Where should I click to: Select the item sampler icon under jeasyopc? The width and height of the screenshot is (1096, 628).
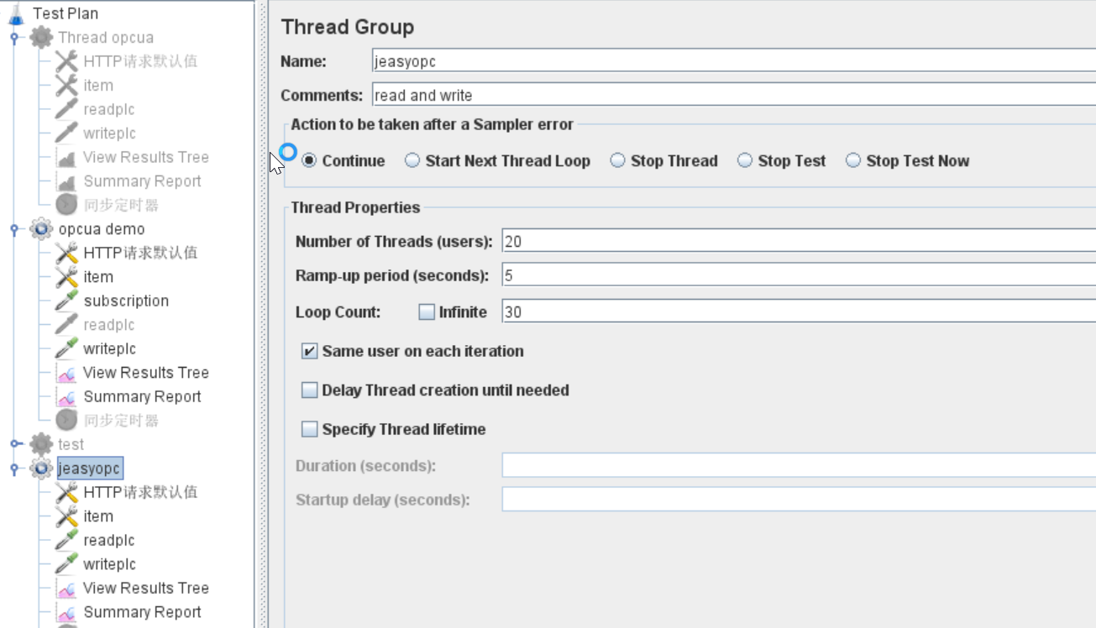(66, 515)
